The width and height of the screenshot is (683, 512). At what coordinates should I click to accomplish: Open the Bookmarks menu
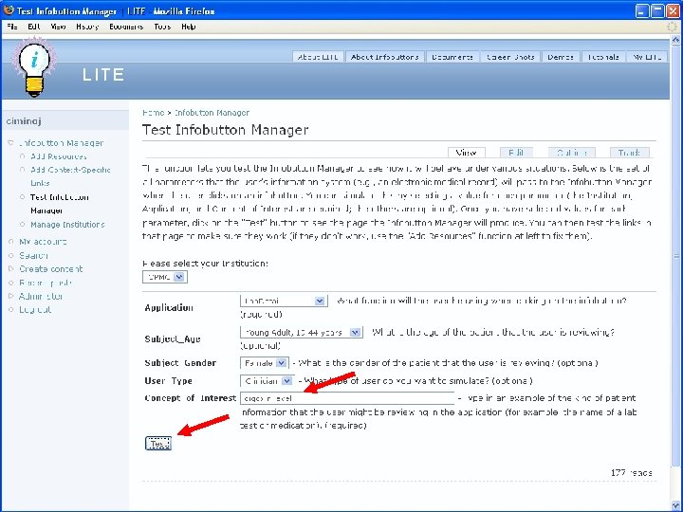point(126,27)
